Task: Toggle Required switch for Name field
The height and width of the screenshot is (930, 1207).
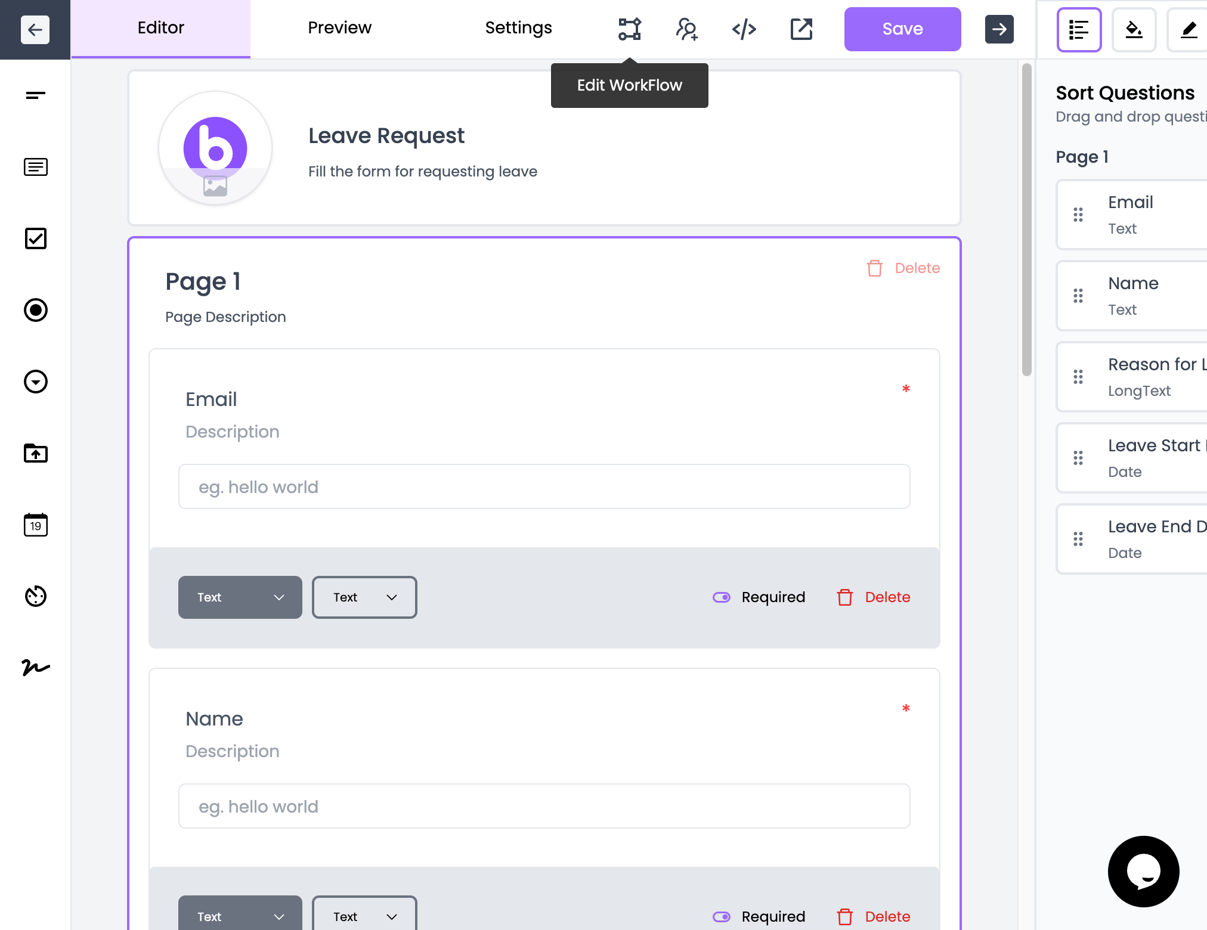Action: (721, 916)
